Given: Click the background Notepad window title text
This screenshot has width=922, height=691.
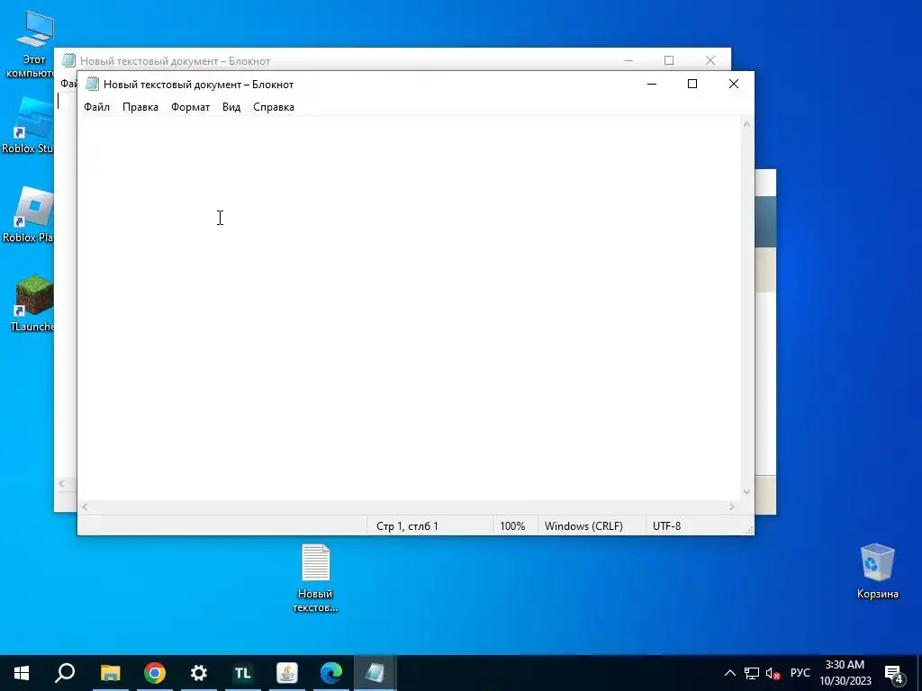Looking at the screenshot, I should point(175,61).
